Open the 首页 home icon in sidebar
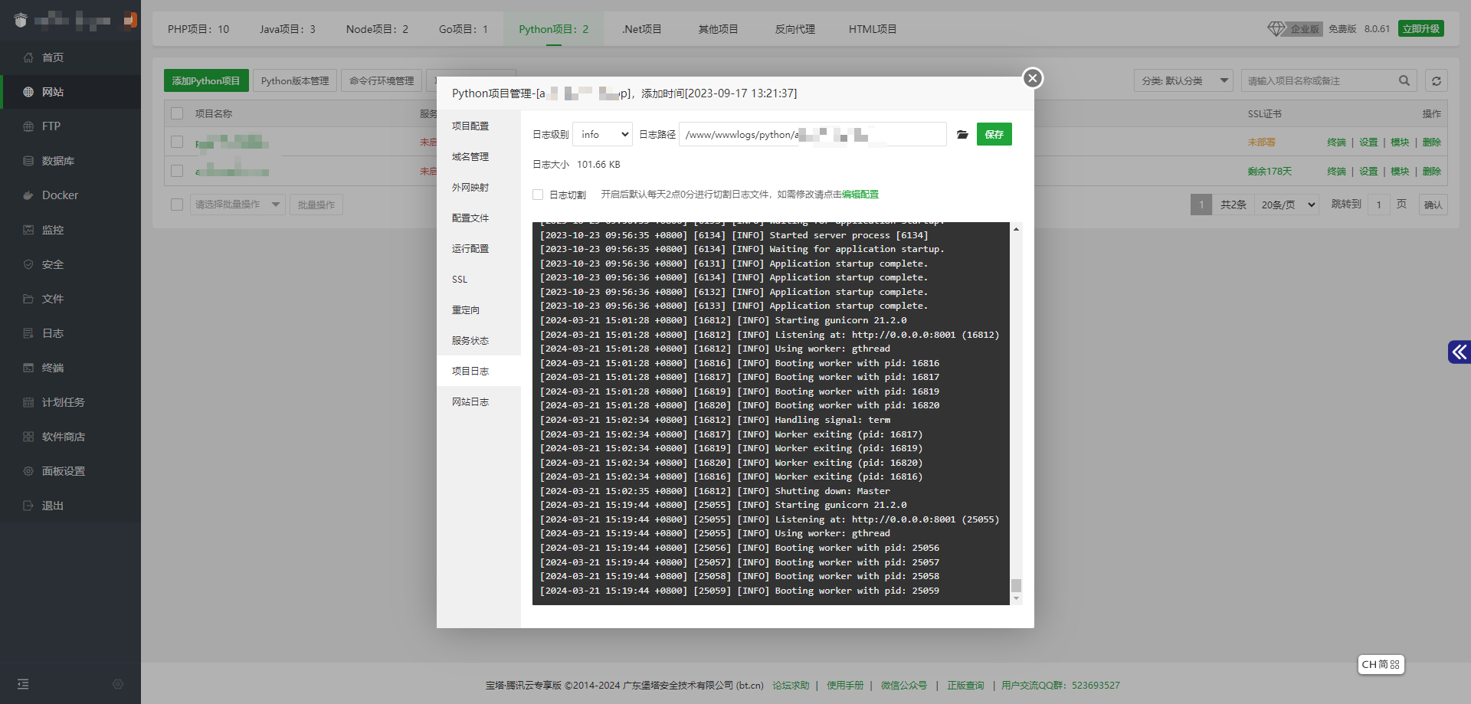Viewport: 1471px width, 704px height. 28,57
